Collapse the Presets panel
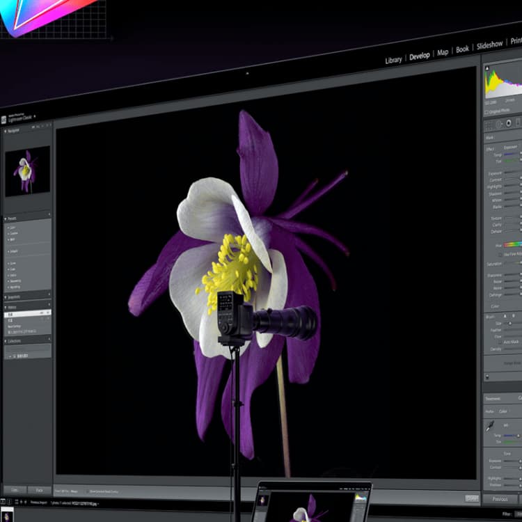The image size is (522, 522). [6, 219]
